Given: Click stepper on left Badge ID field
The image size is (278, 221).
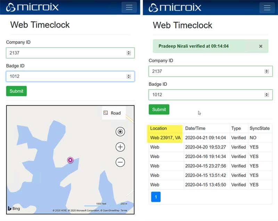Looking at the screenshot, I should pyautogui.click(x=129, y=77).
